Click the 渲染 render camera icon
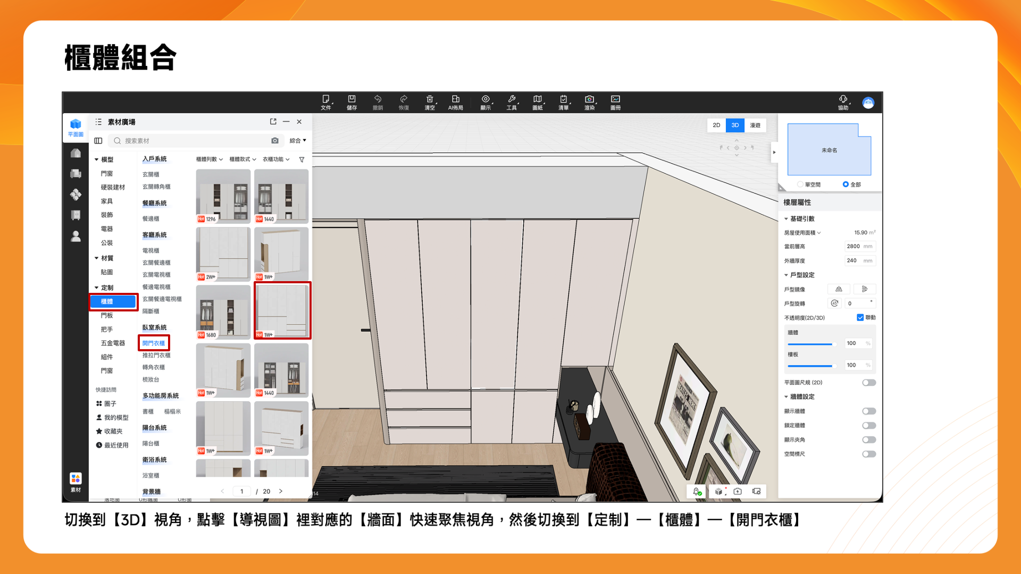The image size is (1021, 574). (589, 99)
